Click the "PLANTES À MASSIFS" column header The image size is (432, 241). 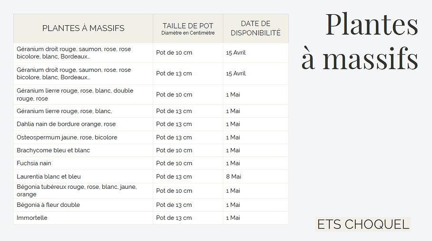coord(83,28)
